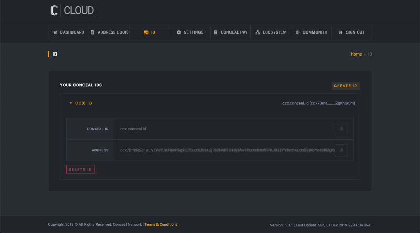The height and width of the screenshot is (233, 420).
Task: Click Sign Out in navigation
Action: pos(352,32)
